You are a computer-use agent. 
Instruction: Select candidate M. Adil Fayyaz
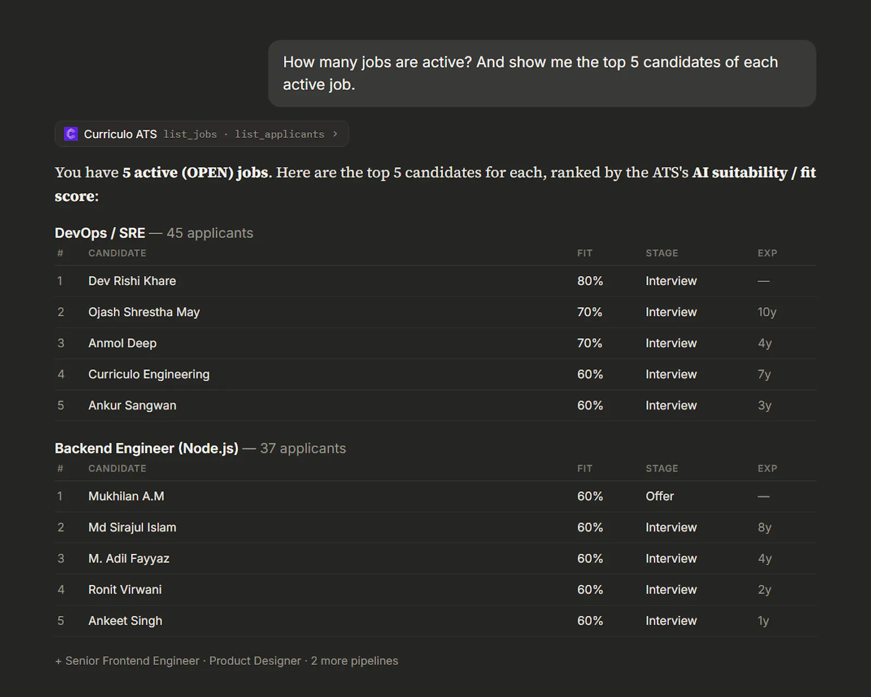pos(129,558)
